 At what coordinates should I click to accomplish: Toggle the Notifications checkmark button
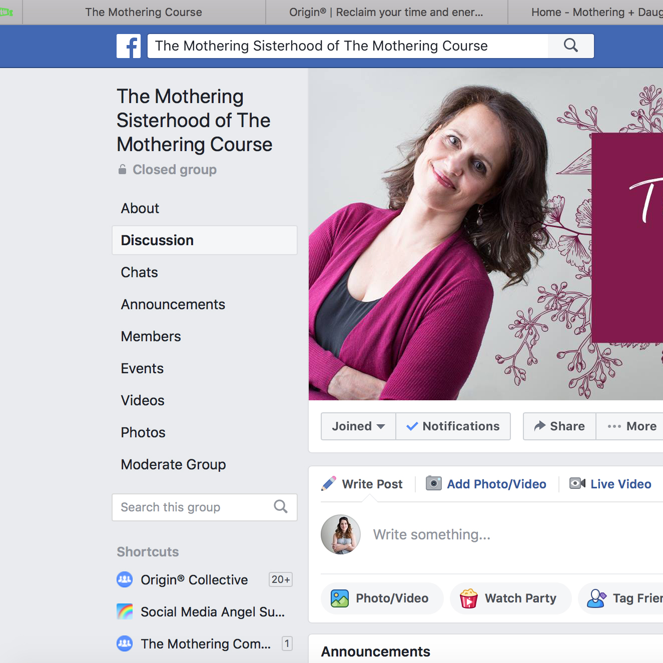coord(453,426)
